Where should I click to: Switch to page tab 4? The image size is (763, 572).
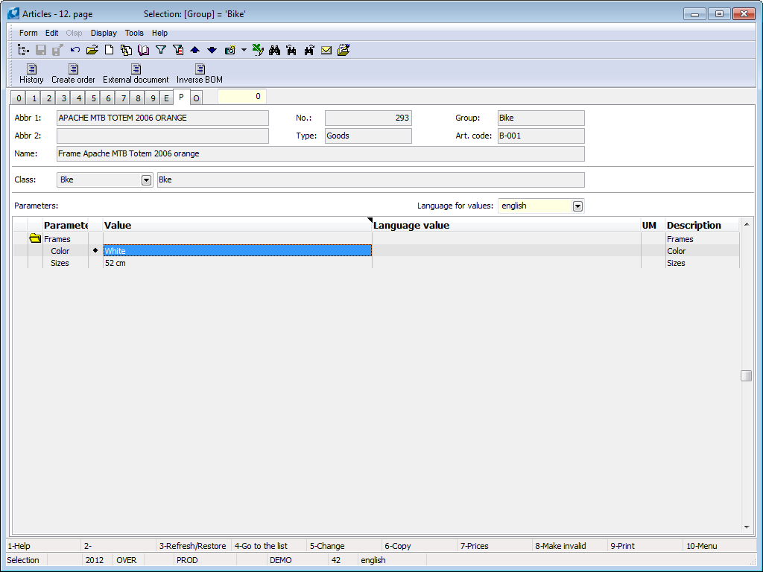pyautogui.click(x=78, y=98)
